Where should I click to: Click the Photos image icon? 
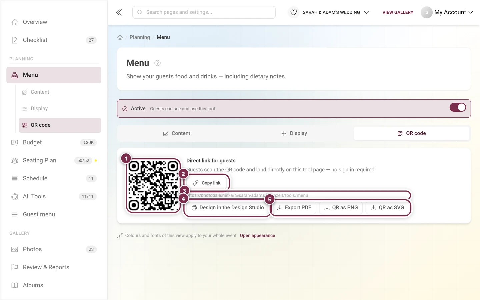coord(15,249)
